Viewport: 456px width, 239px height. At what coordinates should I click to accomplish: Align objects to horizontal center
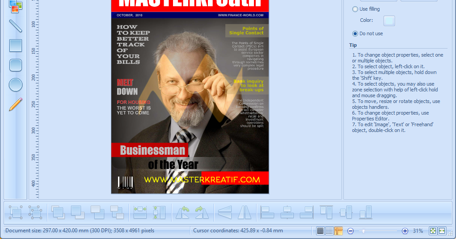[287, 212]
